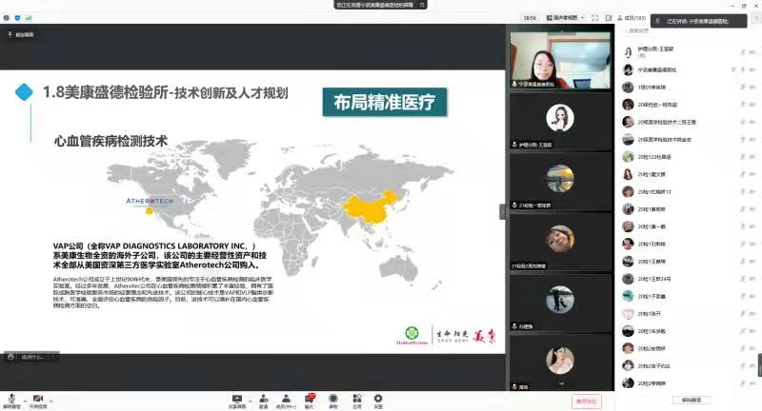
Task: Select the beach silhouette avatar video tile
Action: 560,303
